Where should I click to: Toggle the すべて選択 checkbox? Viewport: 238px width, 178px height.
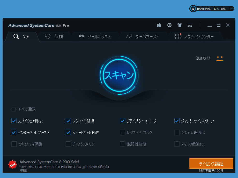click(14, 109)
